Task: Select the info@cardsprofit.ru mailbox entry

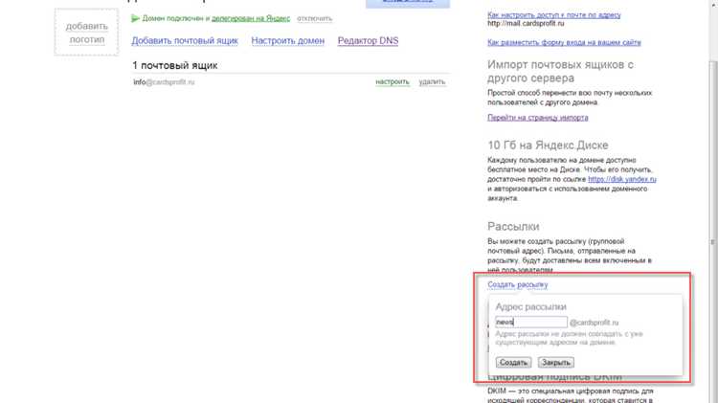Action: point(164,82)
